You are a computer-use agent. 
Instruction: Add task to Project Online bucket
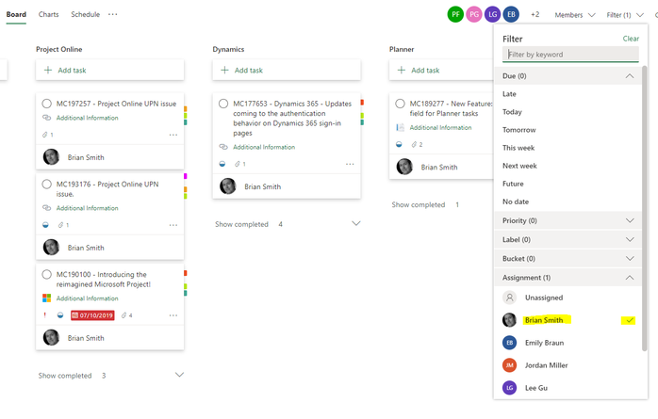pos(110,70)
